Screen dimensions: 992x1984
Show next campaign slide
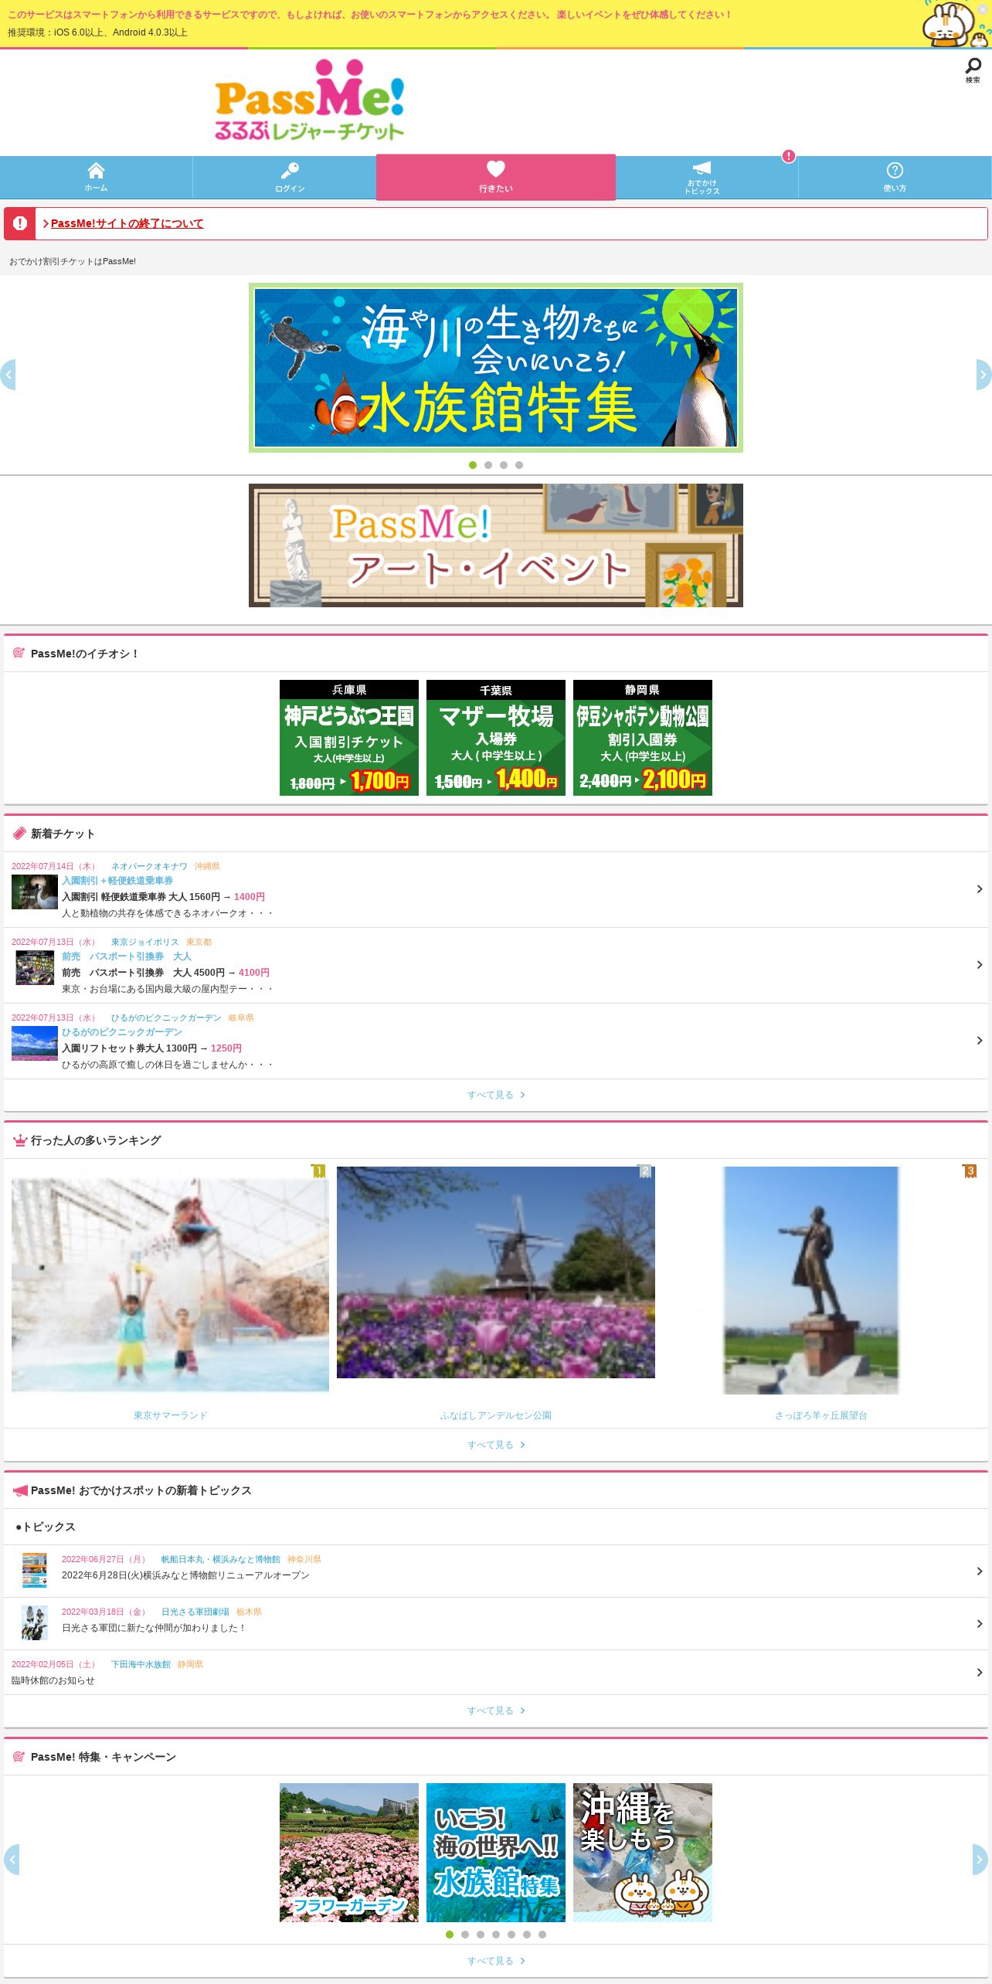tap(980, 1860)
